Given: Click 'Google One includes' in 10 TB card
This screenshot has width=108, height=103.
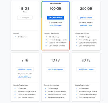Looking at the screenshot, I should 51,85.
